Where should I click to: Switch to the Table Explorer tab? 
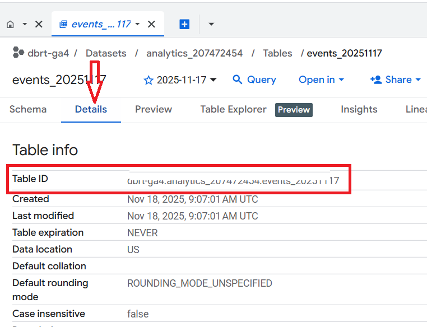233,109
